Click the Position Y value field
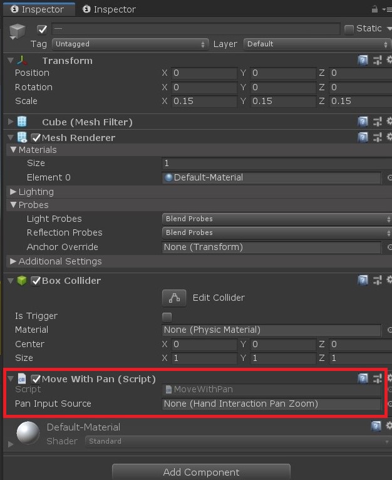This screenshot has height=480, width=392. click(x=283, y=73)
